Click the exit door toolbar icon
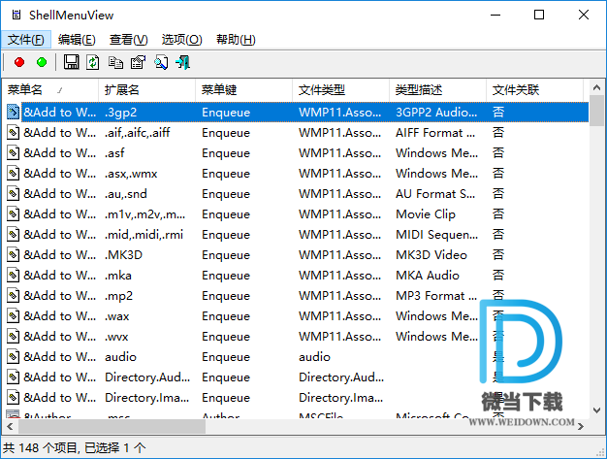The height and width of the screenshot is (459, 607). pos(182,62)
